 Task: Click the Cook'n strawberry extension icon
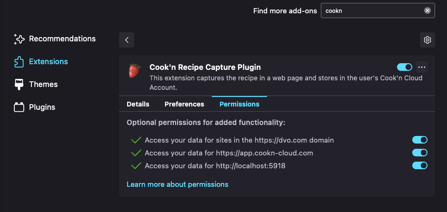pos(134,71)
